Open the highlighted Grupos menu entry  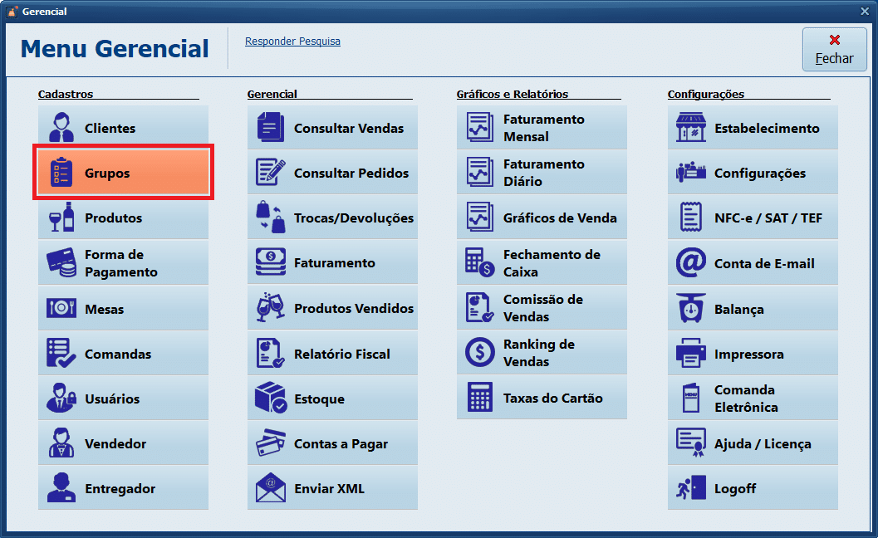pos(124,173)
